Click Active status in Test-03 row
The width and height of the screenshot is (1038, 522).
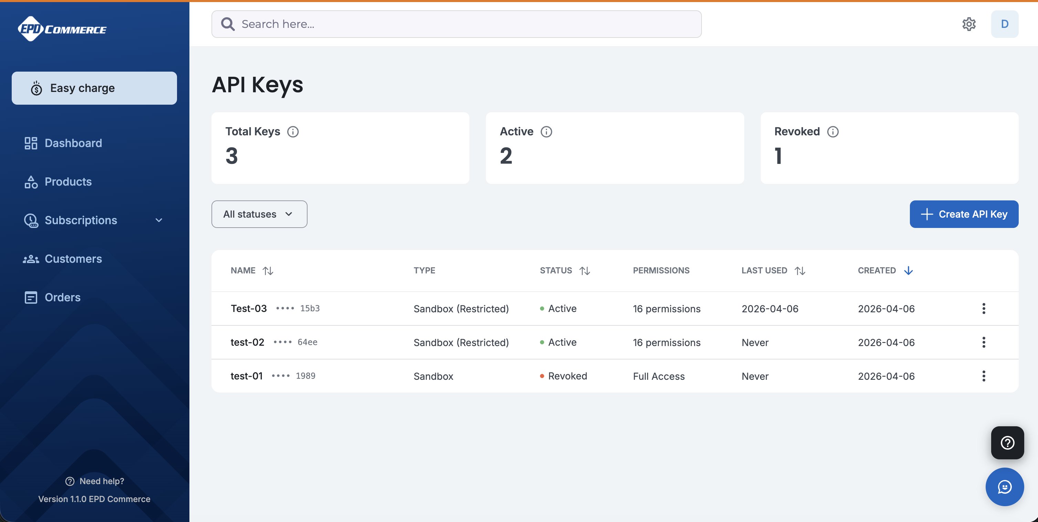558,309
